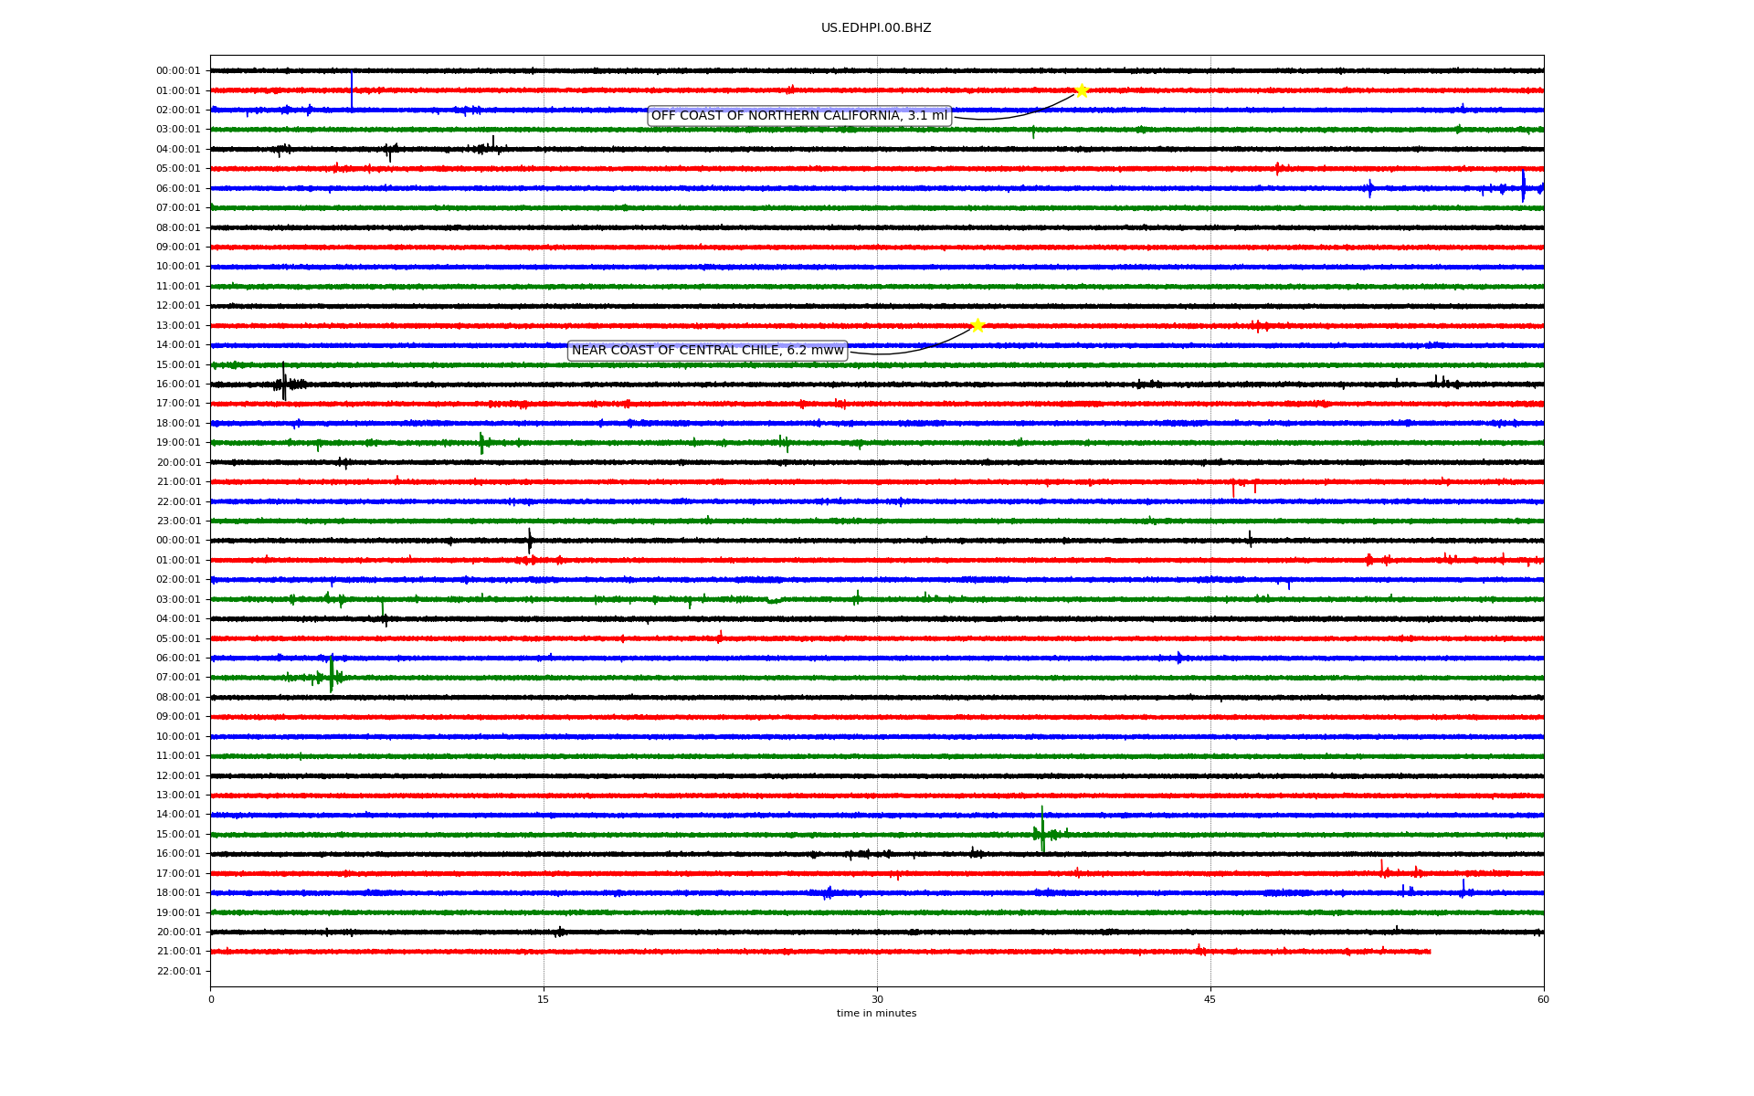Click the blue spike near end of 06:00:01 trace
Screen dimensions: 1754x1096
tap(1523, 186)
